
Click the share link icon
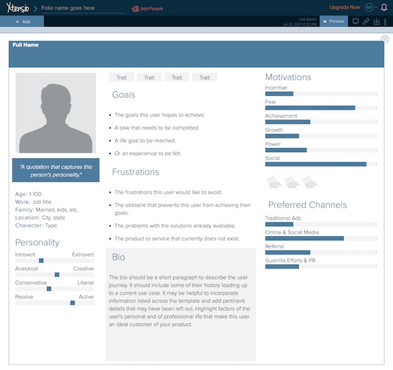point(366,21)
